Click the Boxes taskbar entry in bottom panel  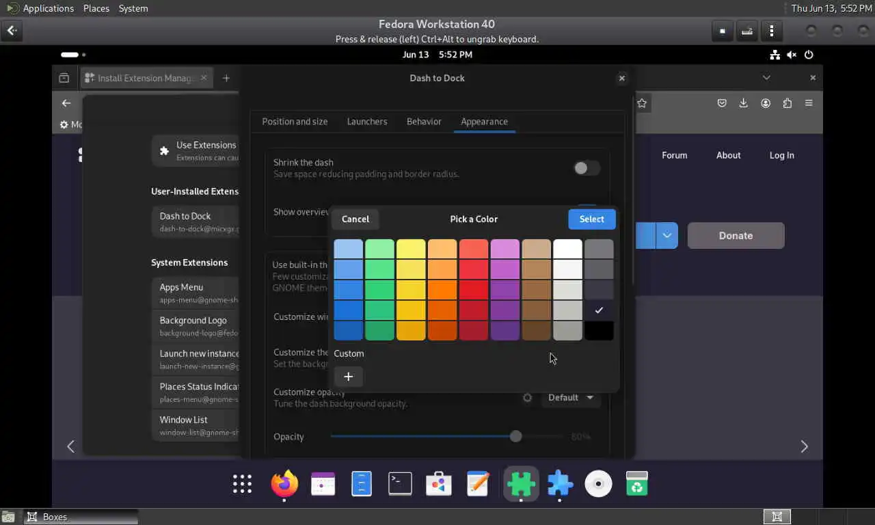point(81,517)
